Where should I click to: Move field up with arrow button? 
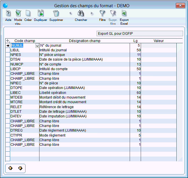coord(11,168)
